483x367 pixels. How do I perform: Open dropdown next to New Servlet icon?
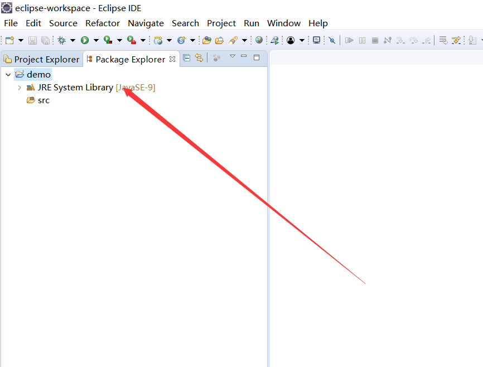(x=192, y=40)
